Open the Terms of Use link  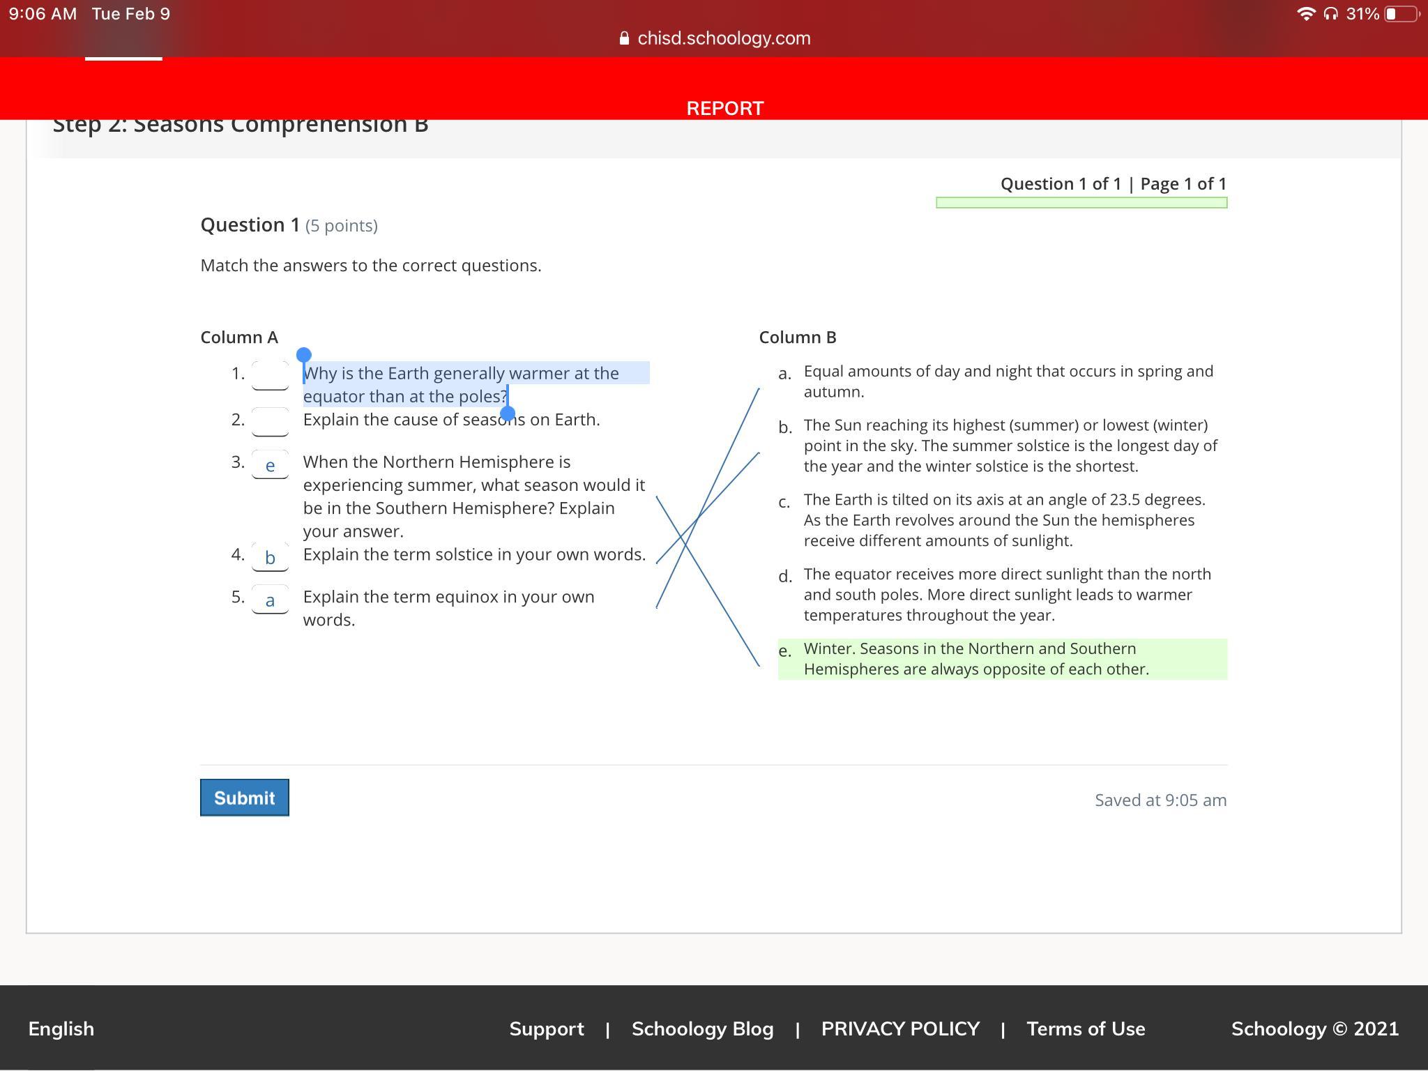click(1085, 1028)
